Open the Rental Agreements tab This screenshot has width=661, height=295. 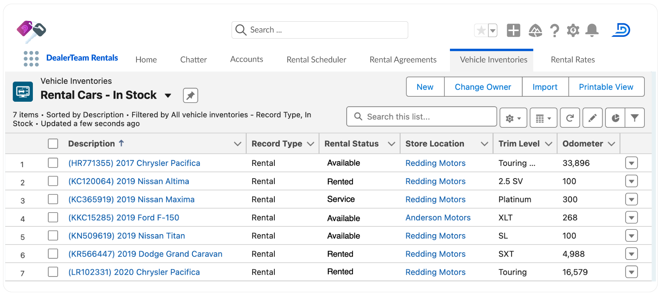pos(403,60)
